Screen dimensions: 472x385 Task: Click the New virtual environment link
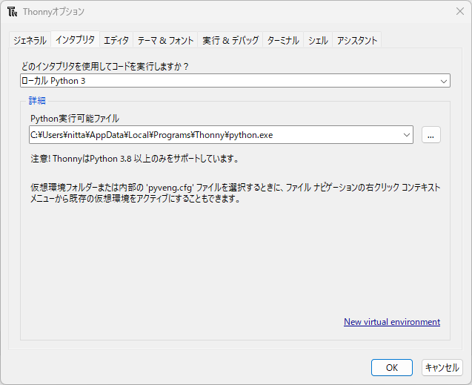(x=392, y=322)
